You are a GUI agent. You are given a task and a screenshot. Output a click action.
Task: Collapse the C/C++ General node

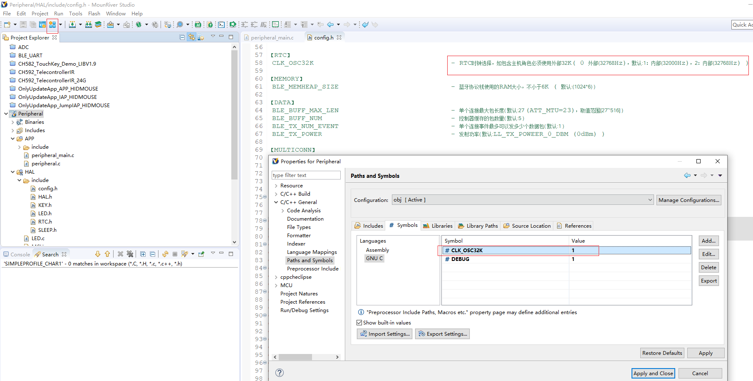click(276, 202)
